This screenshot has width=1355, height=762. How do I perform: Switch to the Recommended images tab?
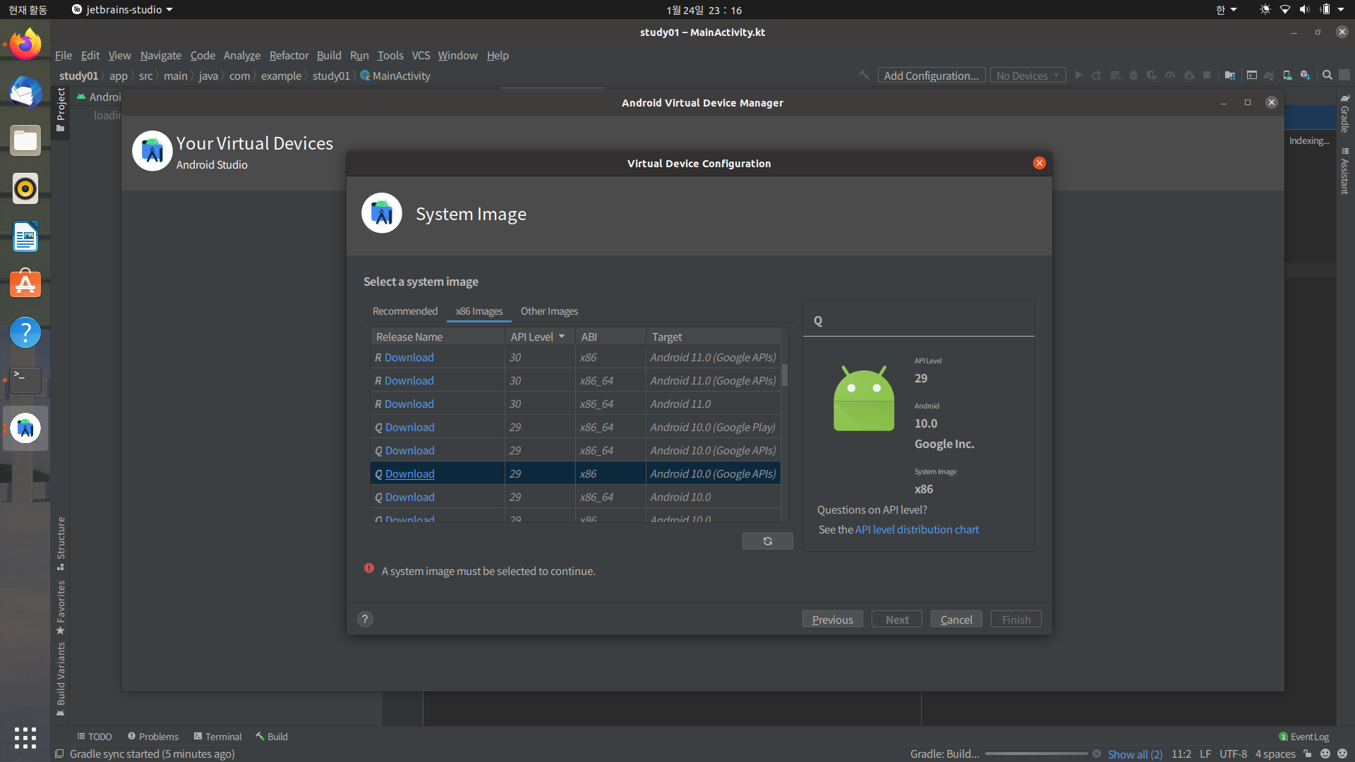coord(404,311)
